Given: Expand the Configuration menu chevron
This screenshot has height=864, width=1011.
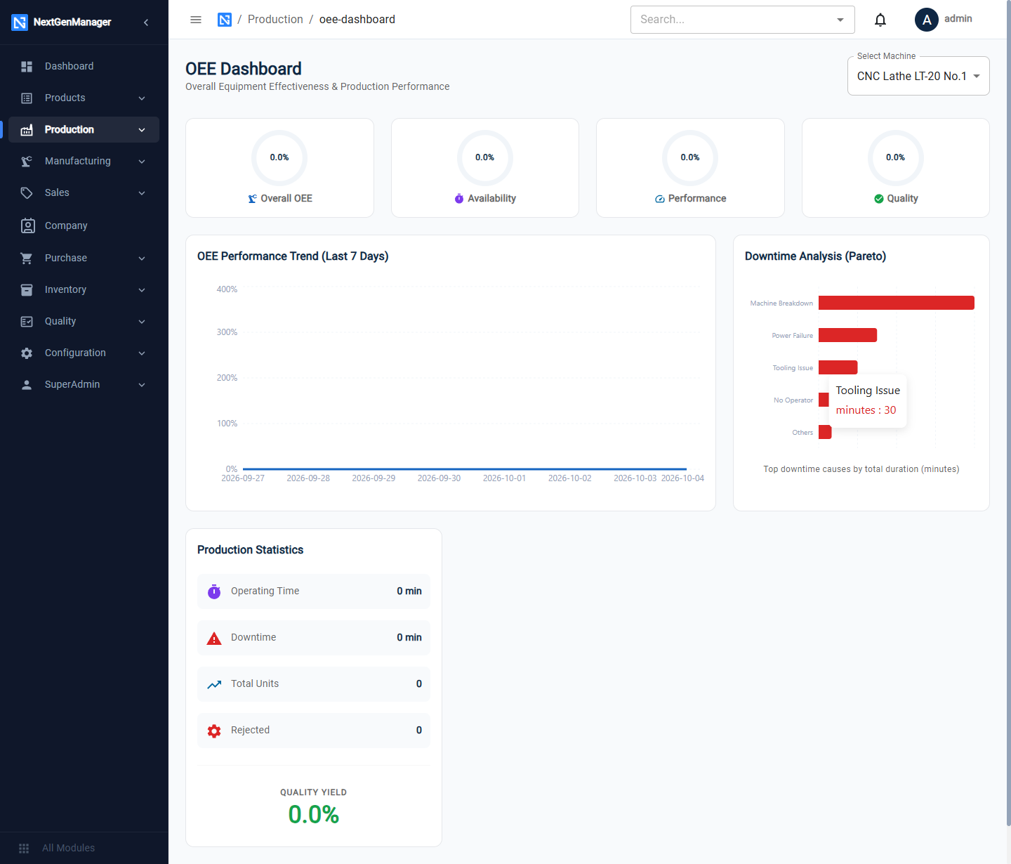Looking at the screenshot, I should (142, 353).
